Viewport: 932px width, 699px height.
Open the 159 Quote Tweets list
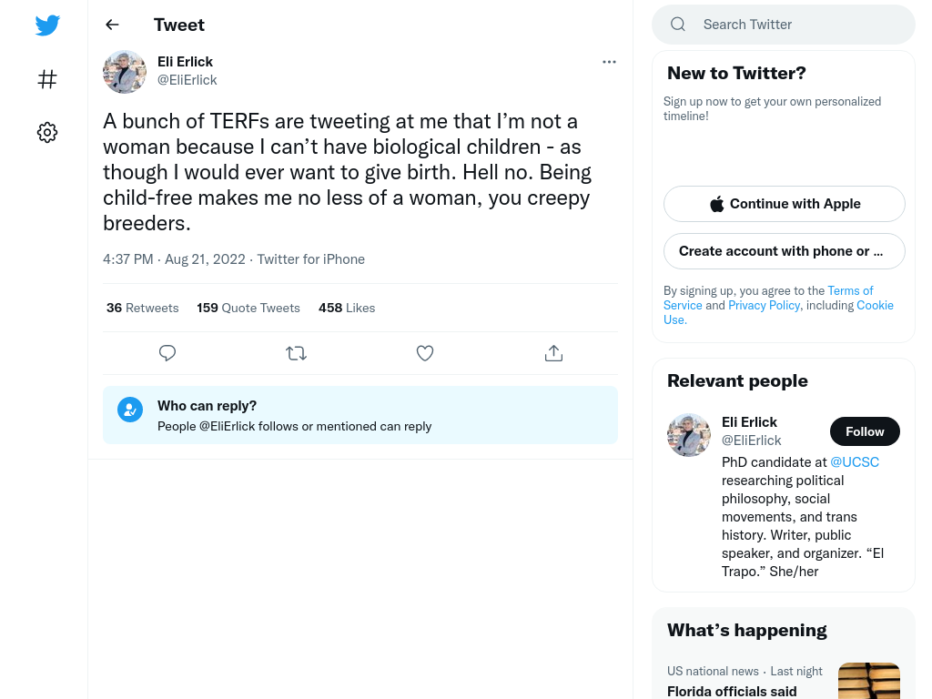coord(248,308)
